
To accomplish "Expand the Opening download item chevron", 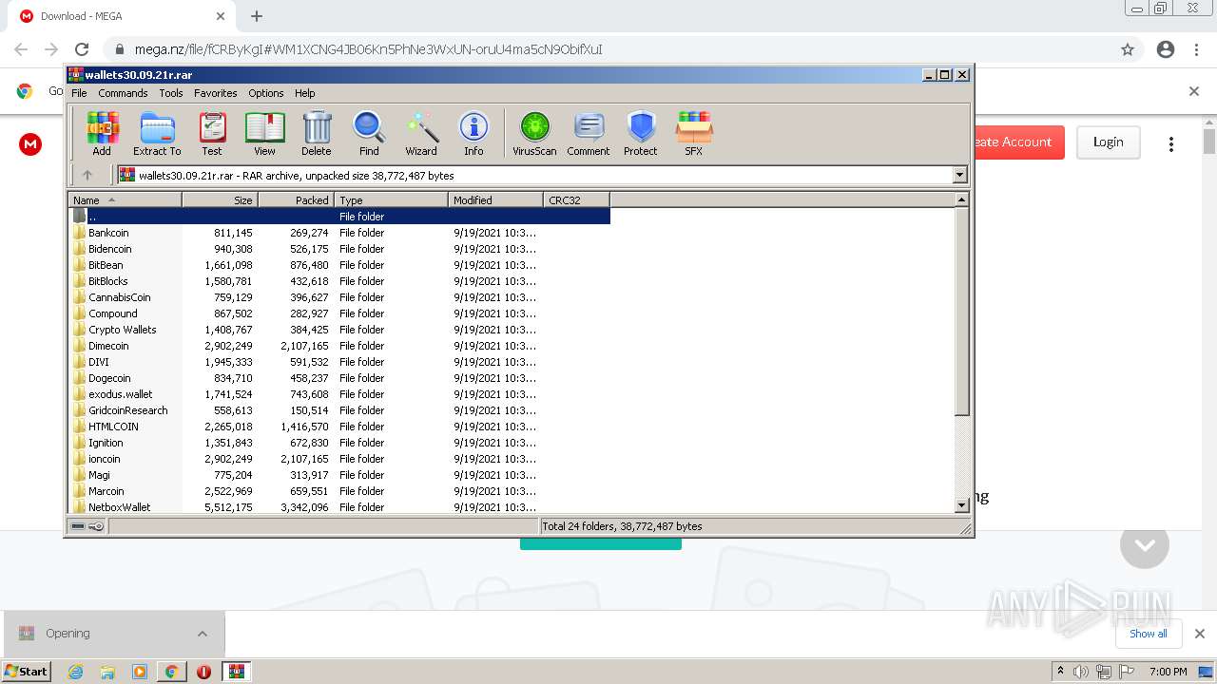I will pos(203,634).
